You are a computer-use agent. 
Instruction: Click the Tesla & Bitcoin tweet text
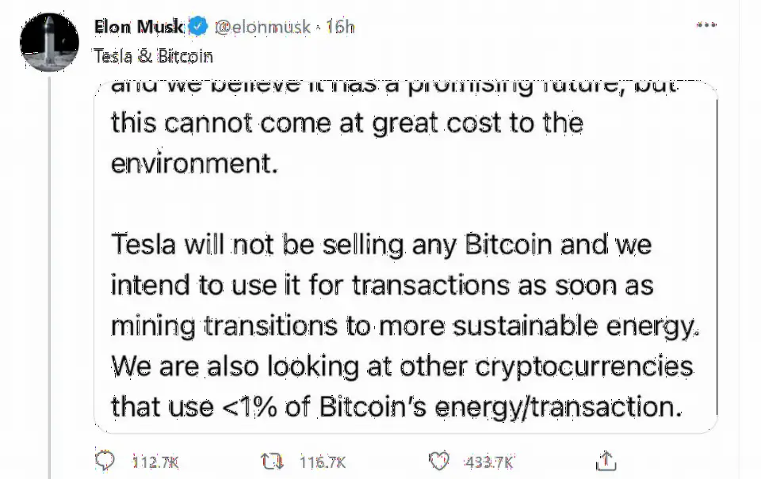pyautogui.click(x=153, y=57)
